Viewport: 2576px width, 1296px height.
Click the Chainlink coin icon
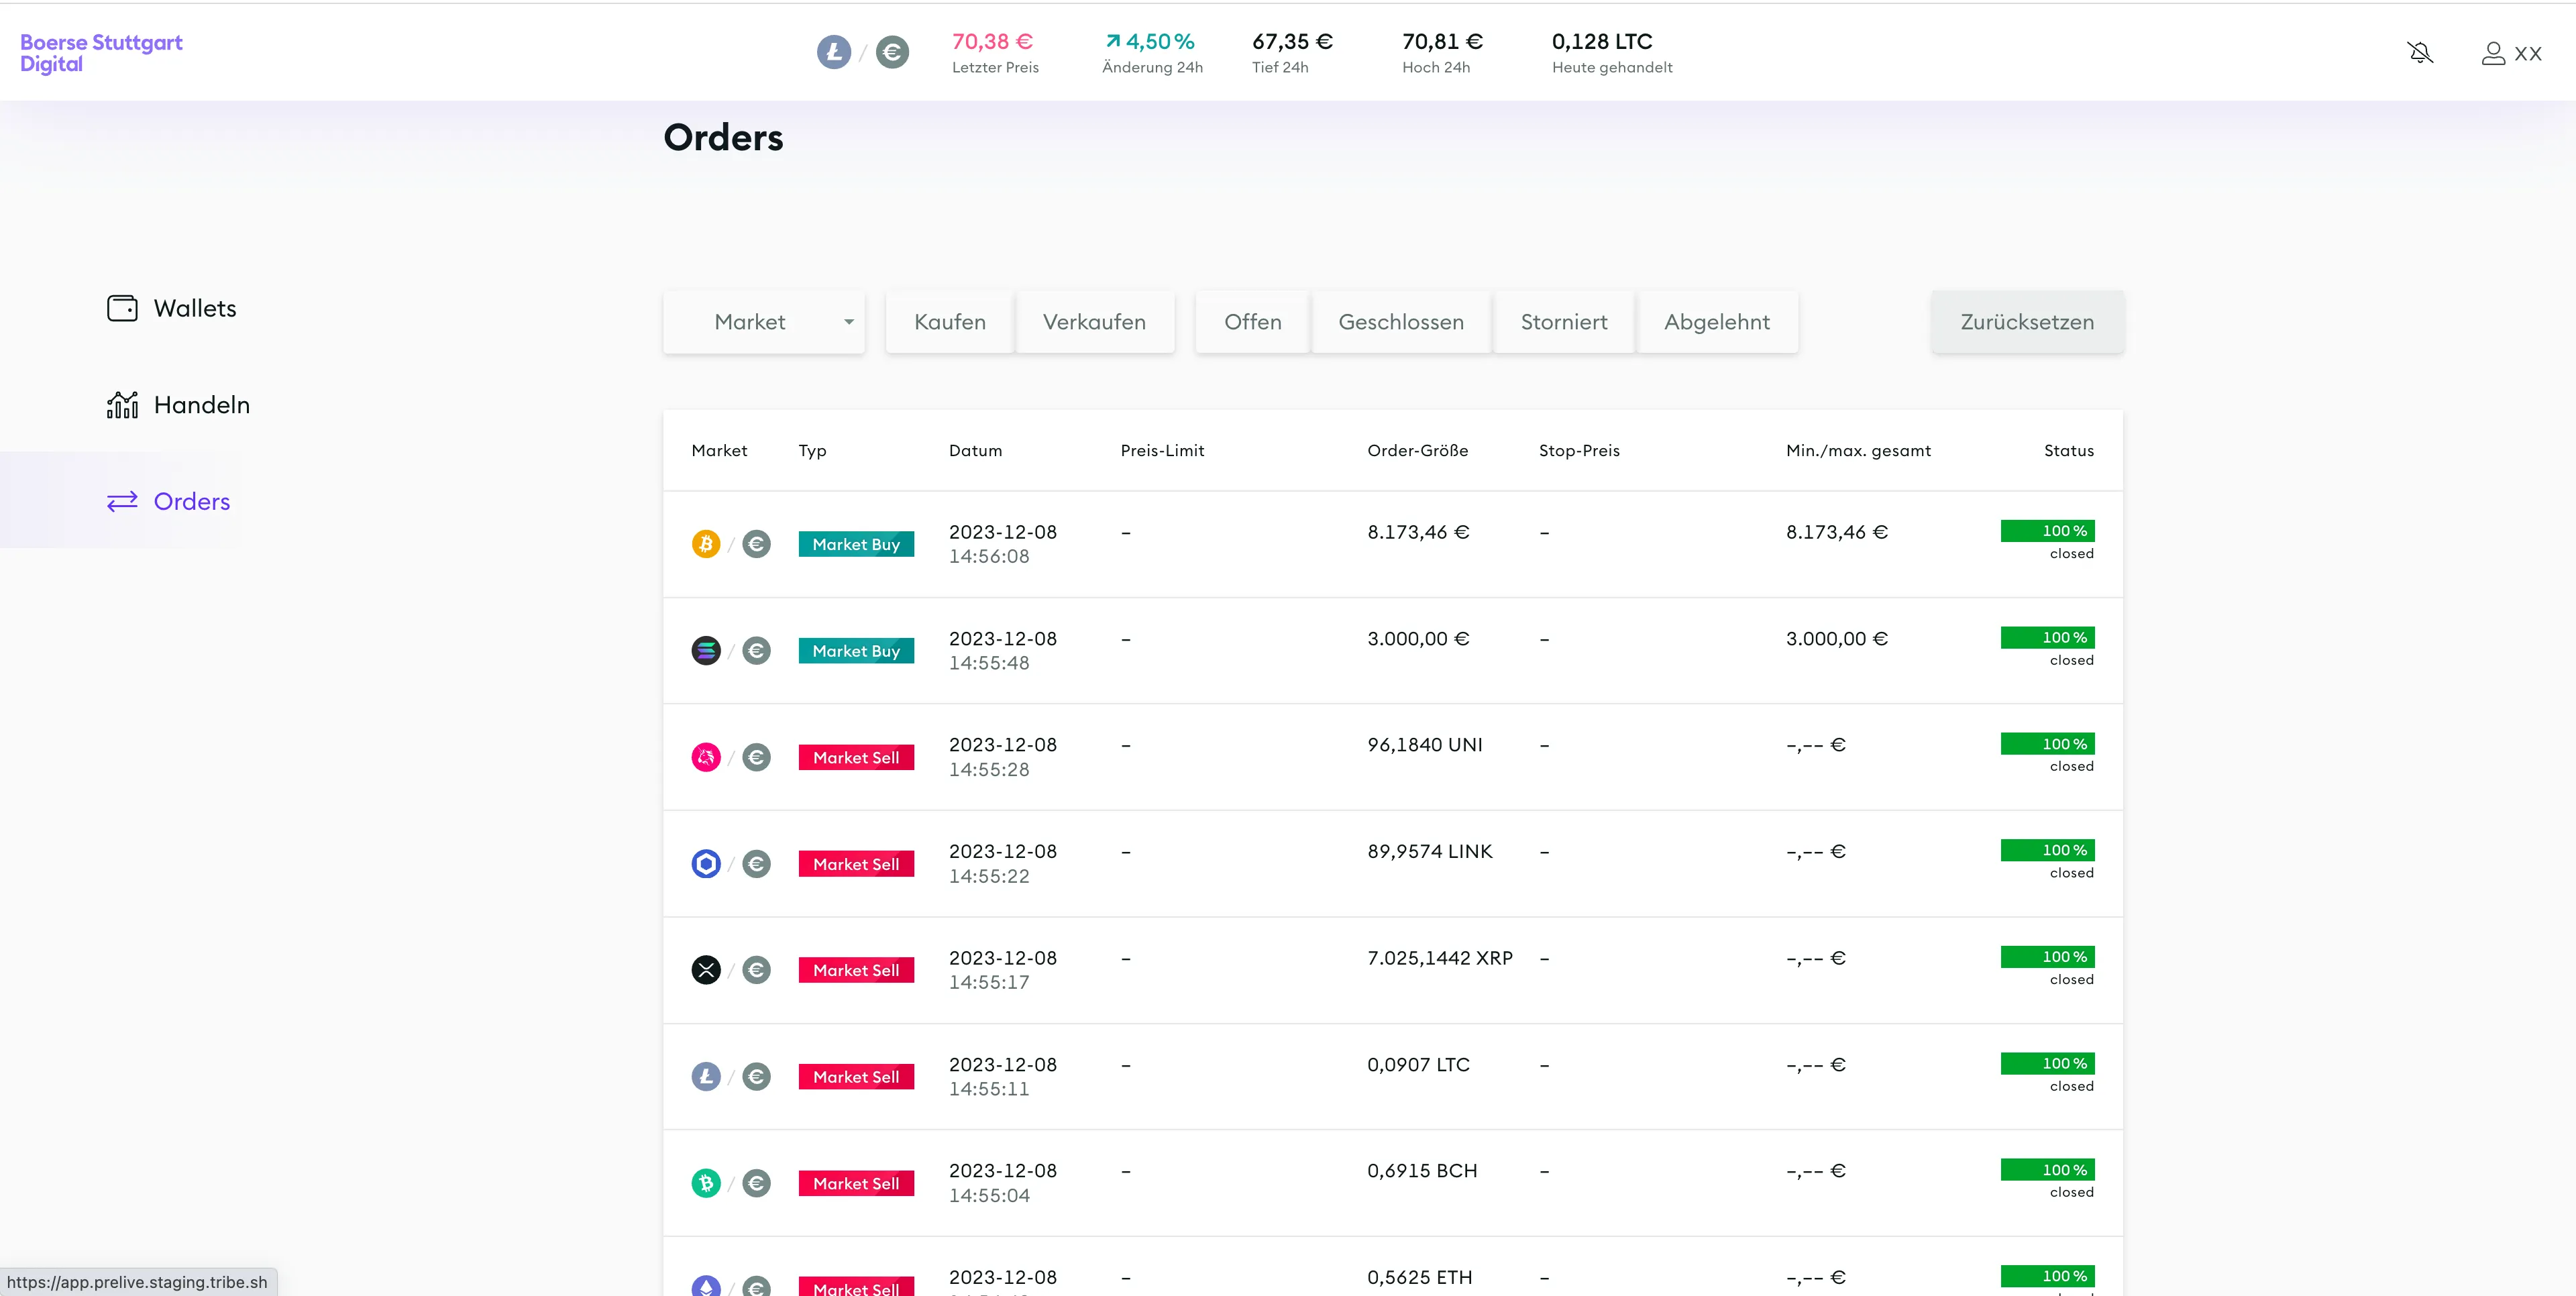(707, 863)
